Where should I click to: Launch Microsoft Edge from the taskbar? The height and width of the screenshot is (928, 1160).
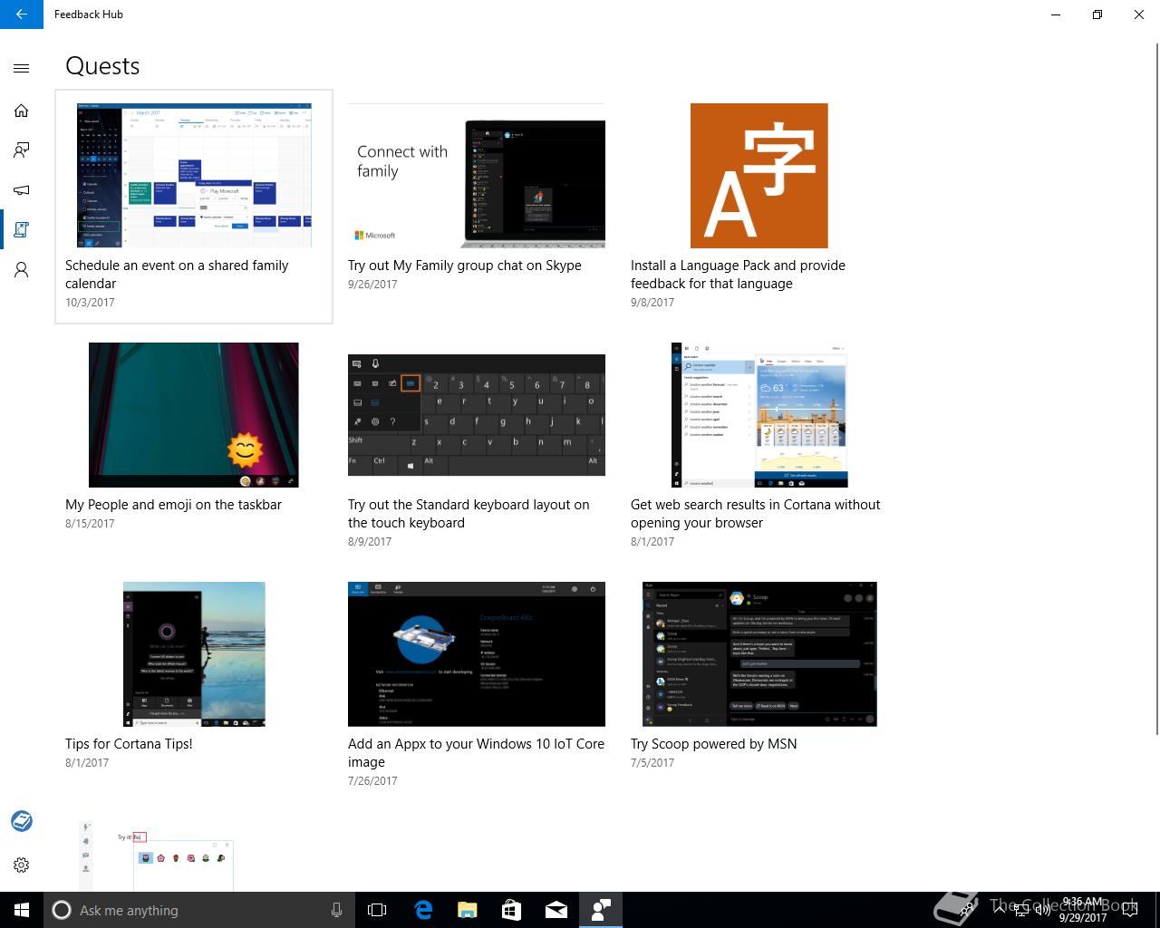[423, 910]
